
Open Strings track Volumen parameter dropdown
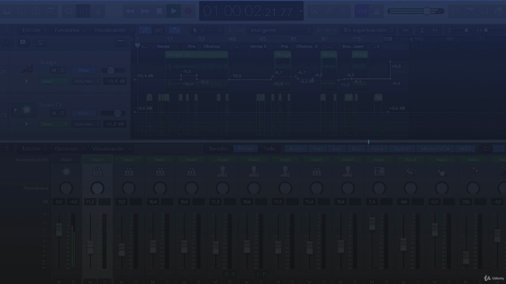[x=86, y=81]
